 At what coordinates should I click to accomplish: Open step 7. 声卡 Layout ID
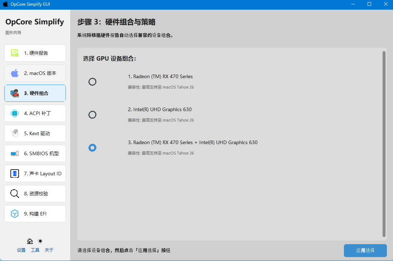click(x=35, y=174)
